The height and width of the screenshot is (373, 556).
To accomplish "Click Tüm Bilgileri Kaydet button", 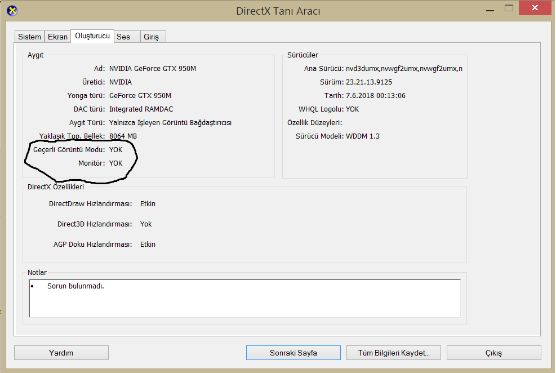I will pyautogui.click(x=394, y=353).
